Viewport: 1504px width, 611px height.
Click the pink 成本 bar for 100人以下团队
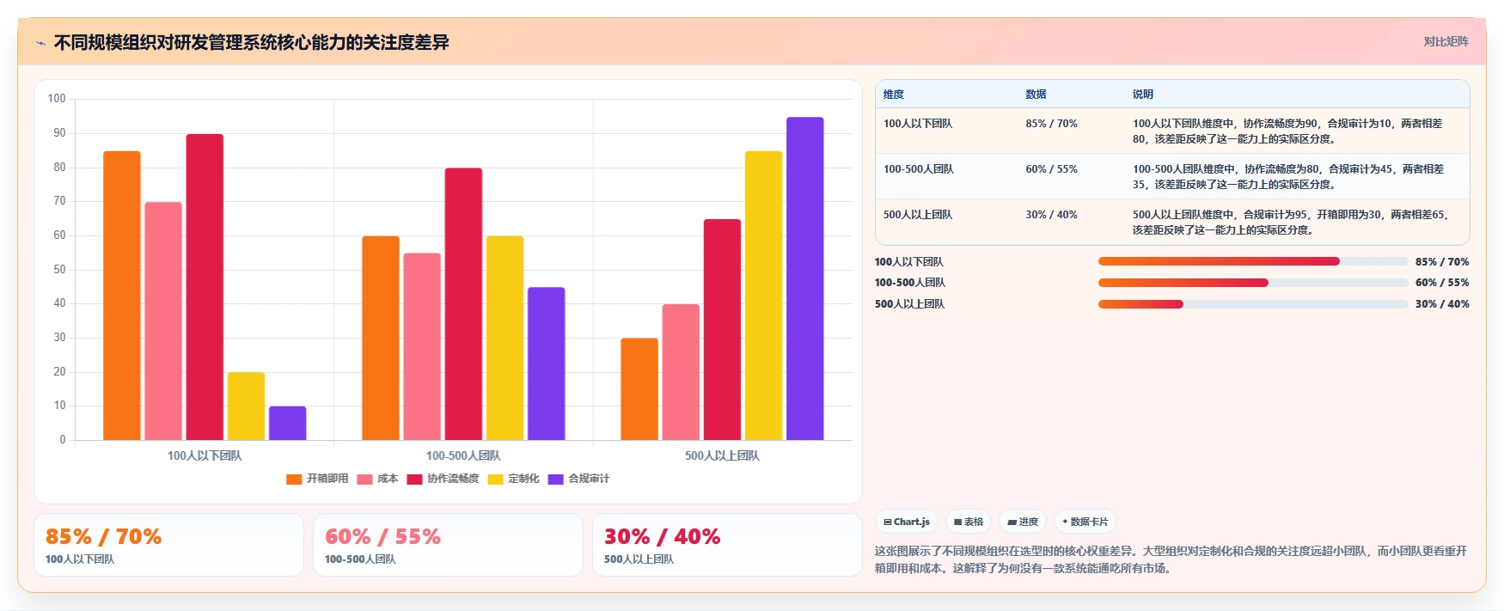(x=163, y=321)
